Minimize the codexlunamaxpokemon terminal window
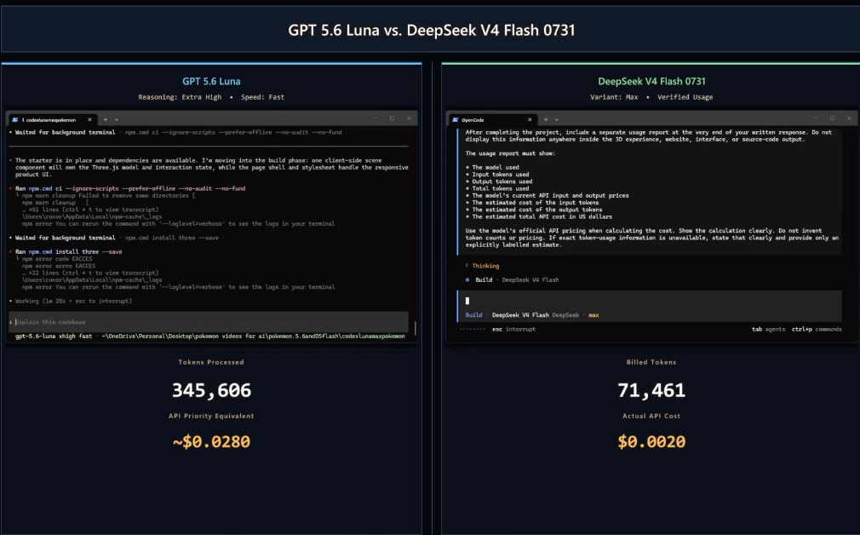This screenshot has height=535, width=860. coord(376,118)
